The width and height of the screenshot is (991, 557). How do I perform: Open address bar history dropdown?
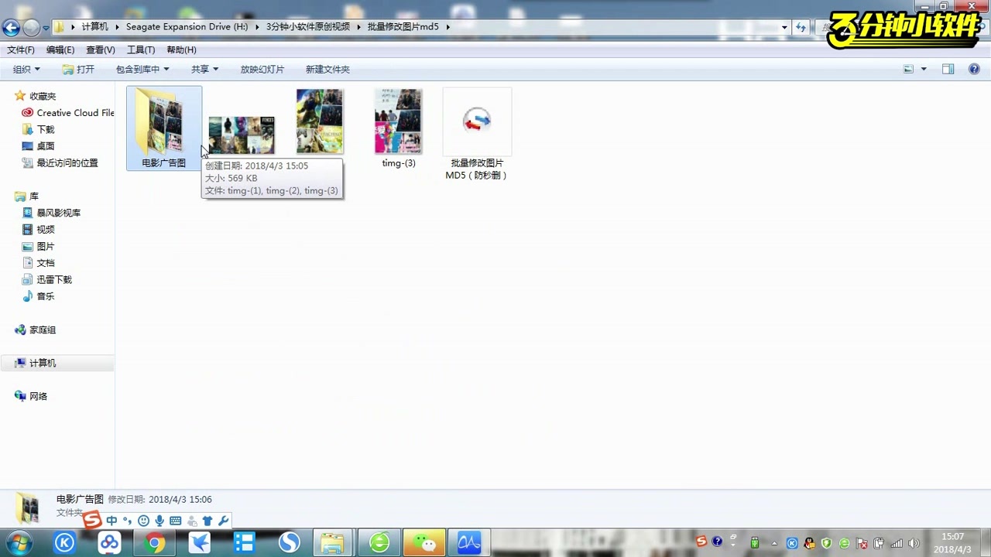click(x=784, y=27)
